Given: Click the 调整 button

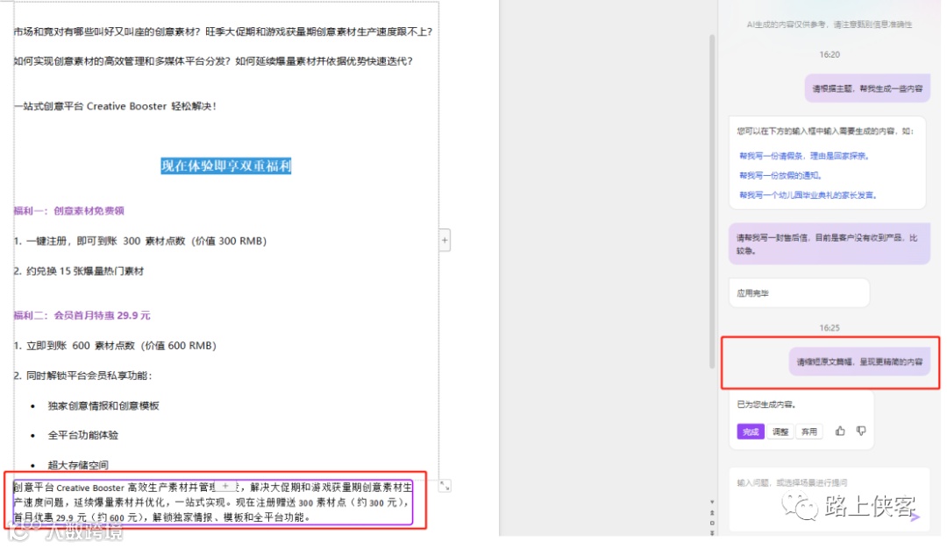Looking at the screenshot, I should coord(780,432).
